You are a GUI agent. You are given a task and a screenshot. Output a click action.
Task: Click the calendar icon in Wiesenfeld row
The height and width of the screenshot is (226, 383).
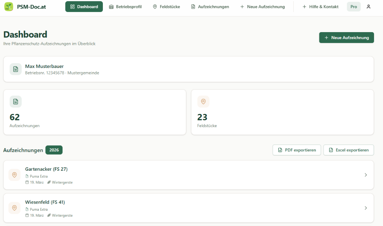27,215
